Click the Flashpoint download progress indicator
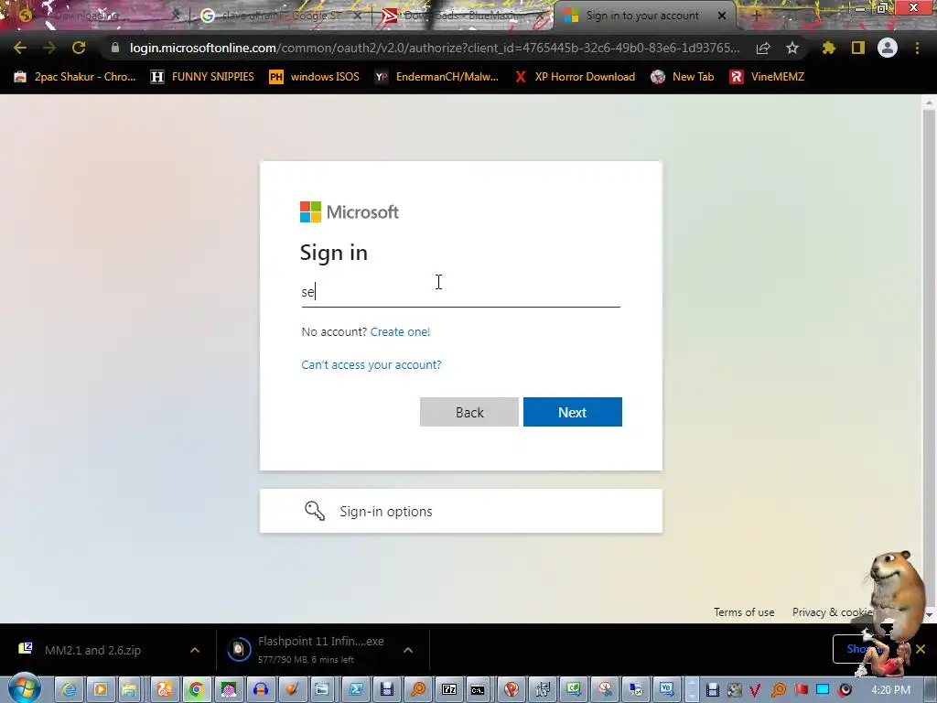The image size is (937, 703). click(239, 650)
